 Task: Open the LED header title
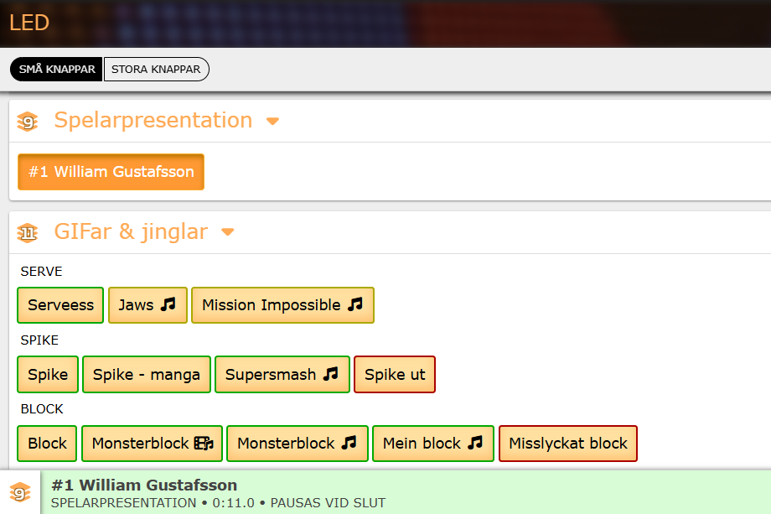(29, 22)
